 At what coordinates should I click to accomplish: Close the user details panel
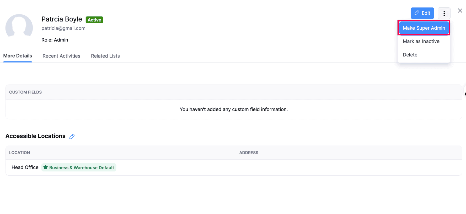tap(460, 11)
